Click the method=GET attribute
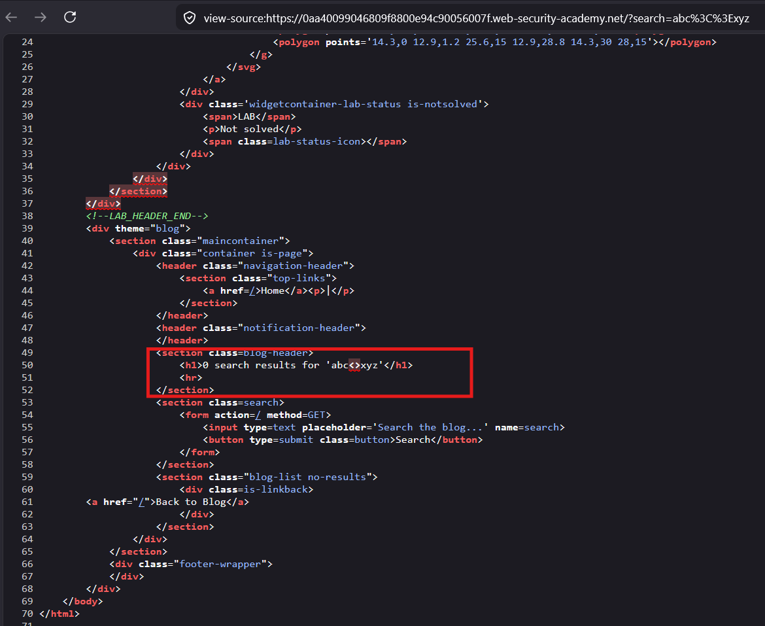The width and height of the screenshot is (765, 626). [x=296, y=415]
